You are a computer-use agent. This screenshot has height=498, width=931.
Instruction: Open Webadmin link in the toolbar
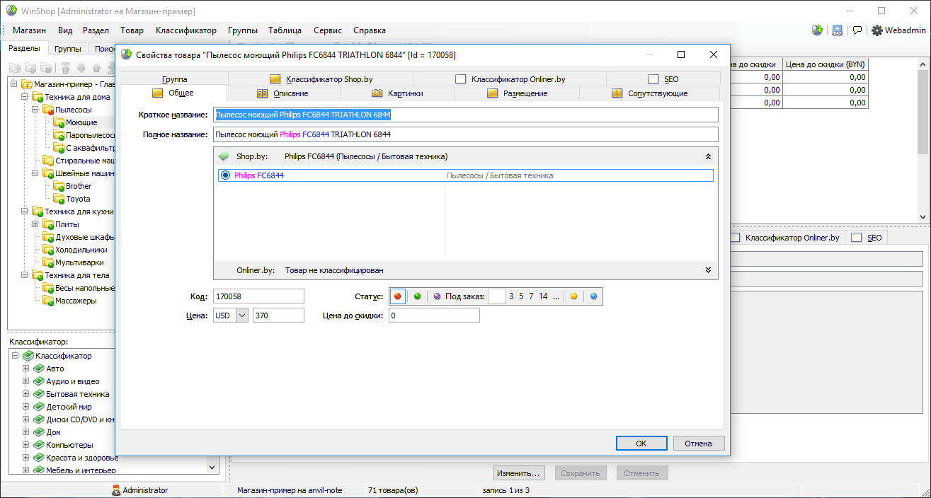point(906,30)
